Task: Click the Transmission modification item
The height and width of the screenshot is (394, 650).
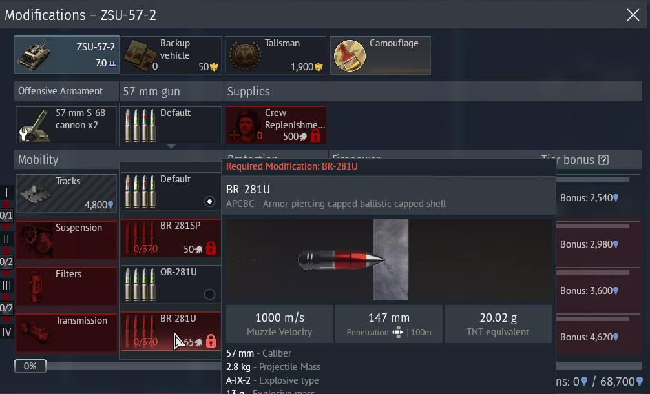Action: [67, 333]
